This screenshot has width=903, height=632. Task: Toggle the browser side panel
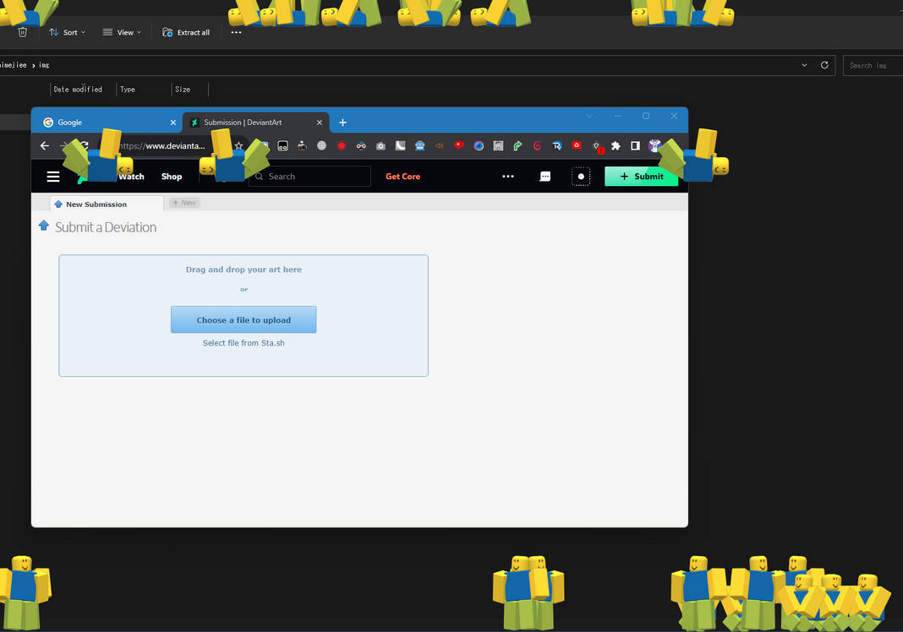[635, 145]
